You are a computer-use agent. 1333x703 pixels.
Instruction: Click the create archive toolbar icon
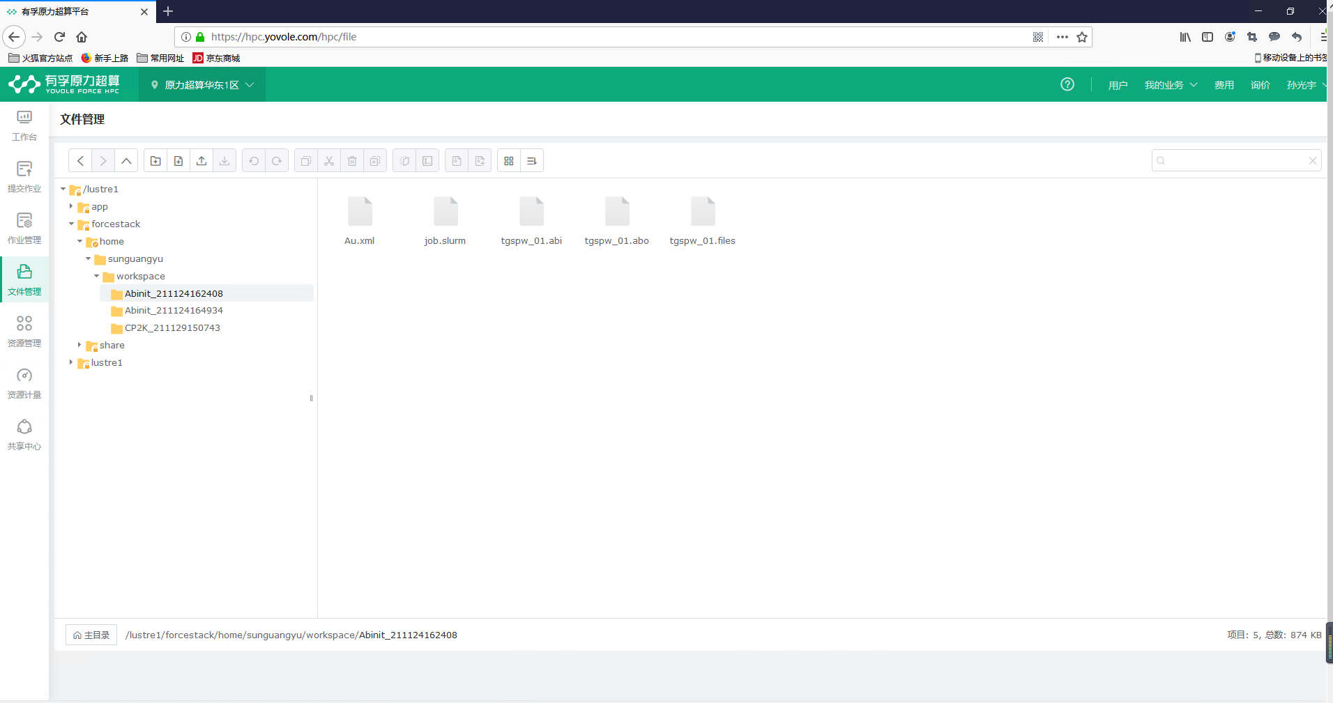[480, 161]
